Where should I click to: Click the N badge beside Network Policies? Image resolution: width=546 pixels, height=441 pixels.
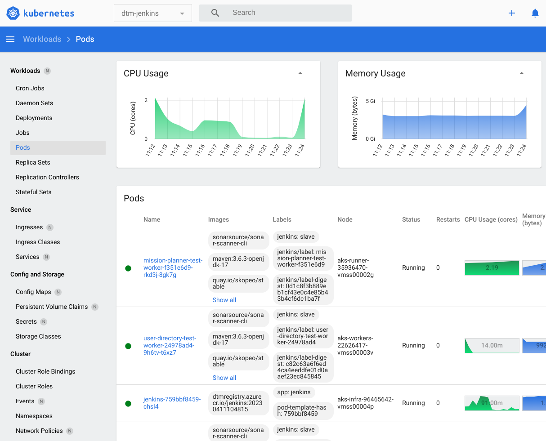[70, 431]
